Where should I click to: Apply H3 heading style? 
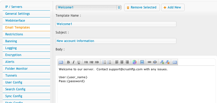click(97, 62)
